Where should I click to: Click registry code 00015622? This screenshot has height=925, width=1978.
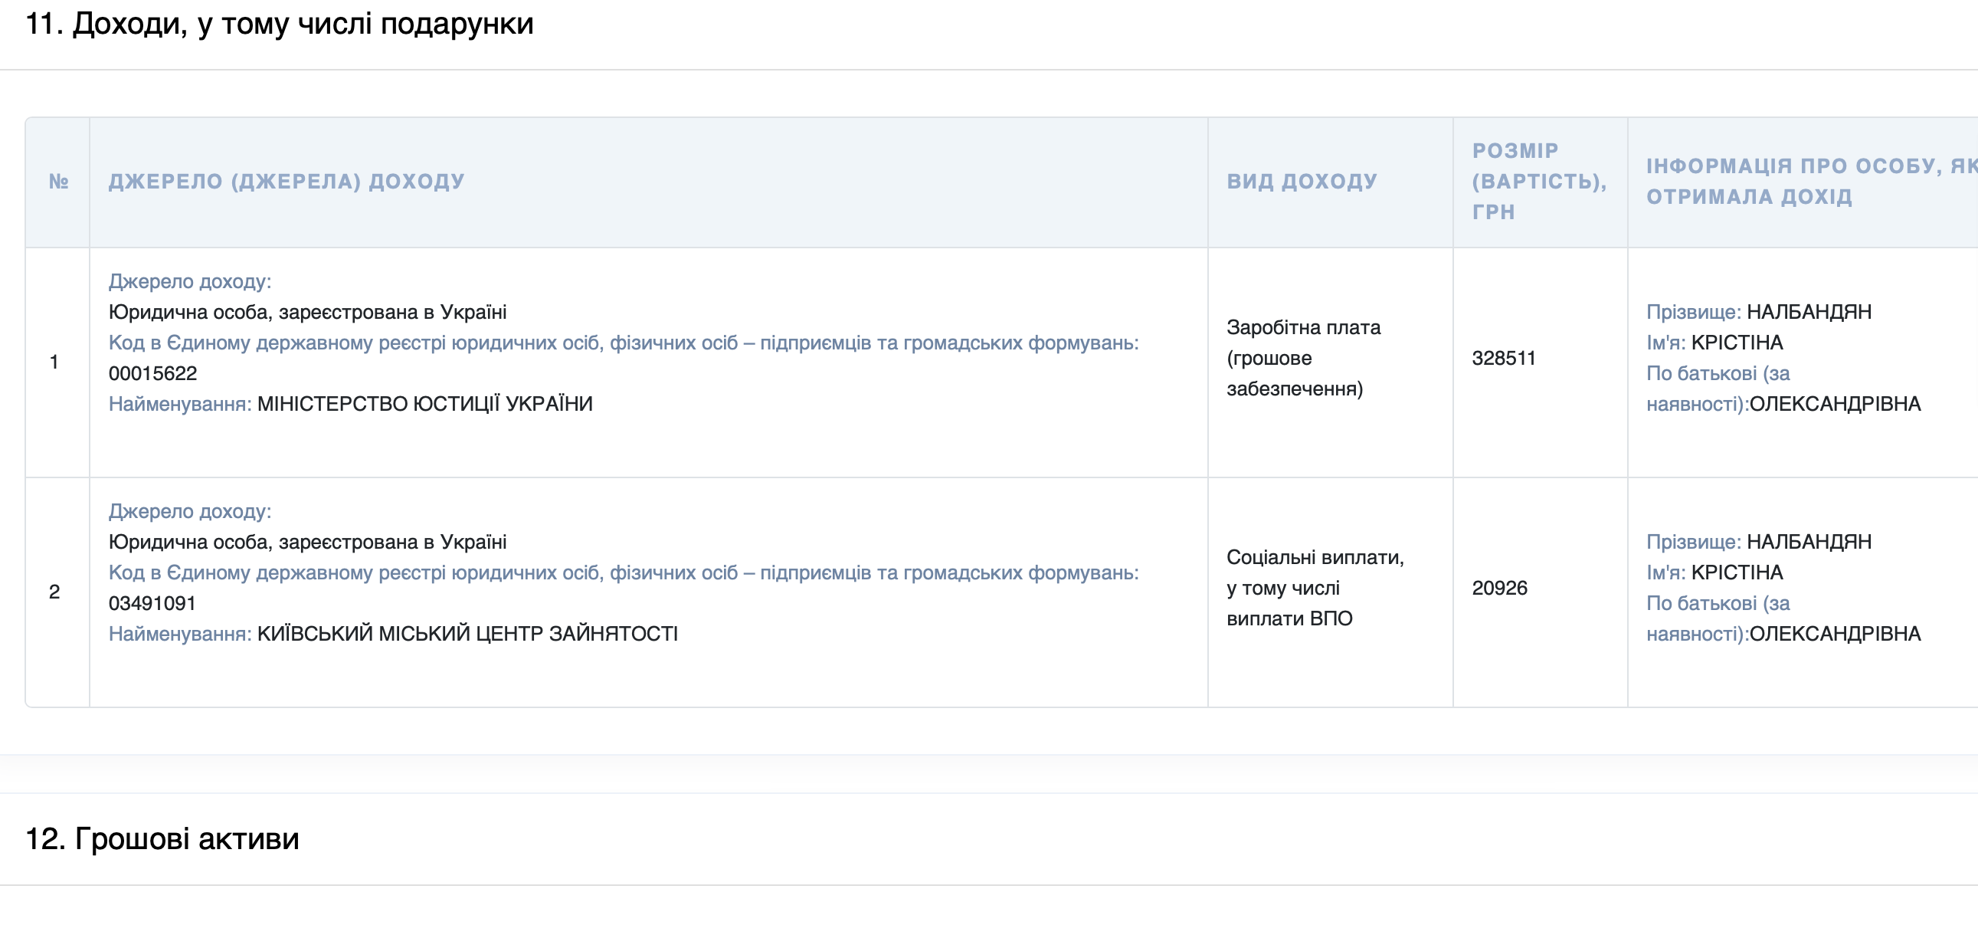[x=152, y=373]
